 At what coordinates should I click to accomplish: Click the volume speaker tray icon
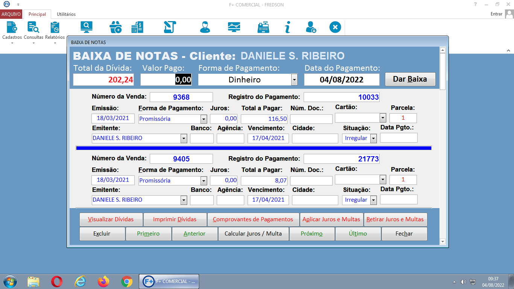pos(463,282)
